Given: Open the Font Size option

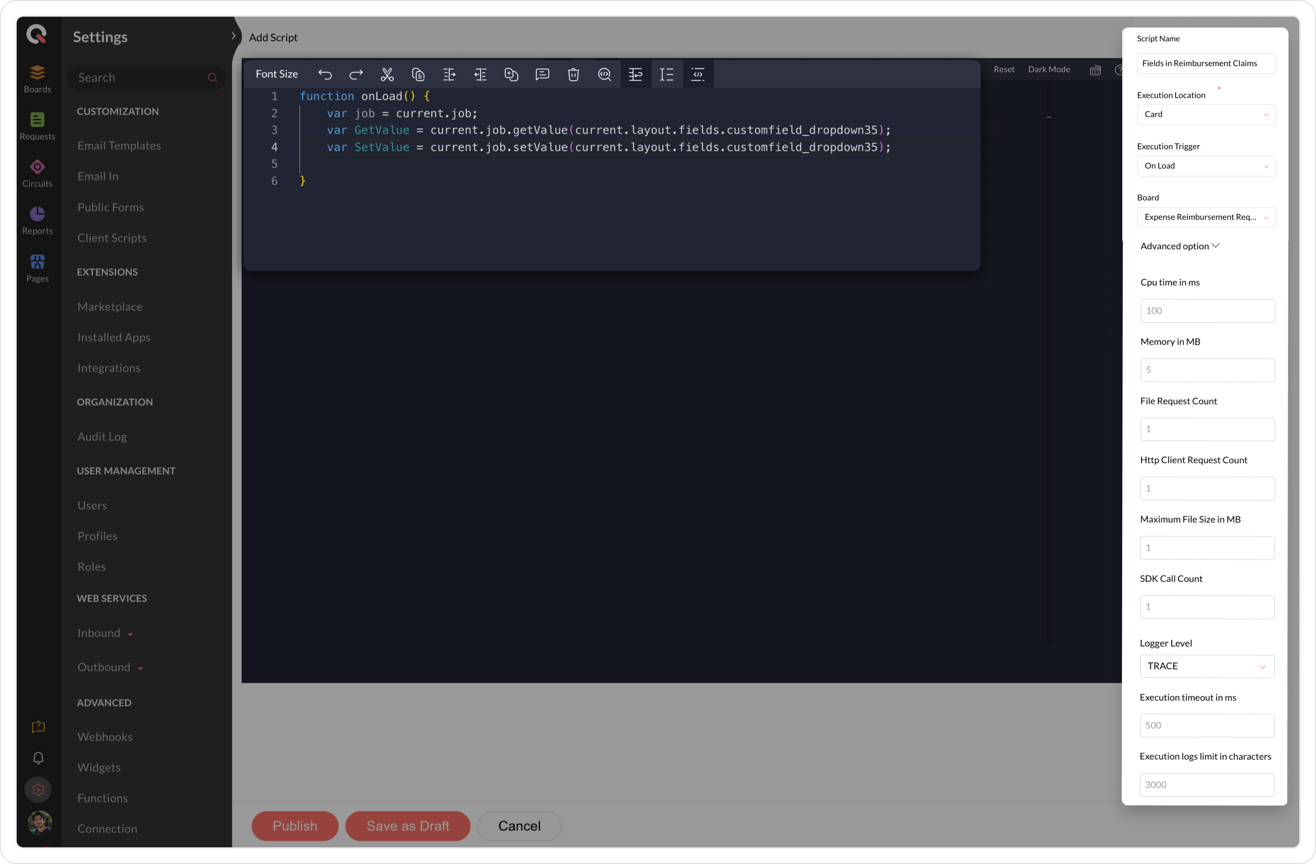Looking at the screenshot, I should point(277,74).
